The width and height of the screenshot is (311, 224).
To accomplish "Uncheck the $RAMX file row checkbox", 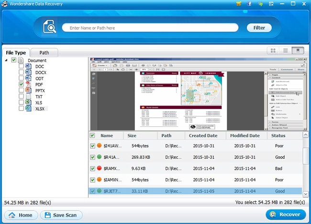I will tap(93, 168).
